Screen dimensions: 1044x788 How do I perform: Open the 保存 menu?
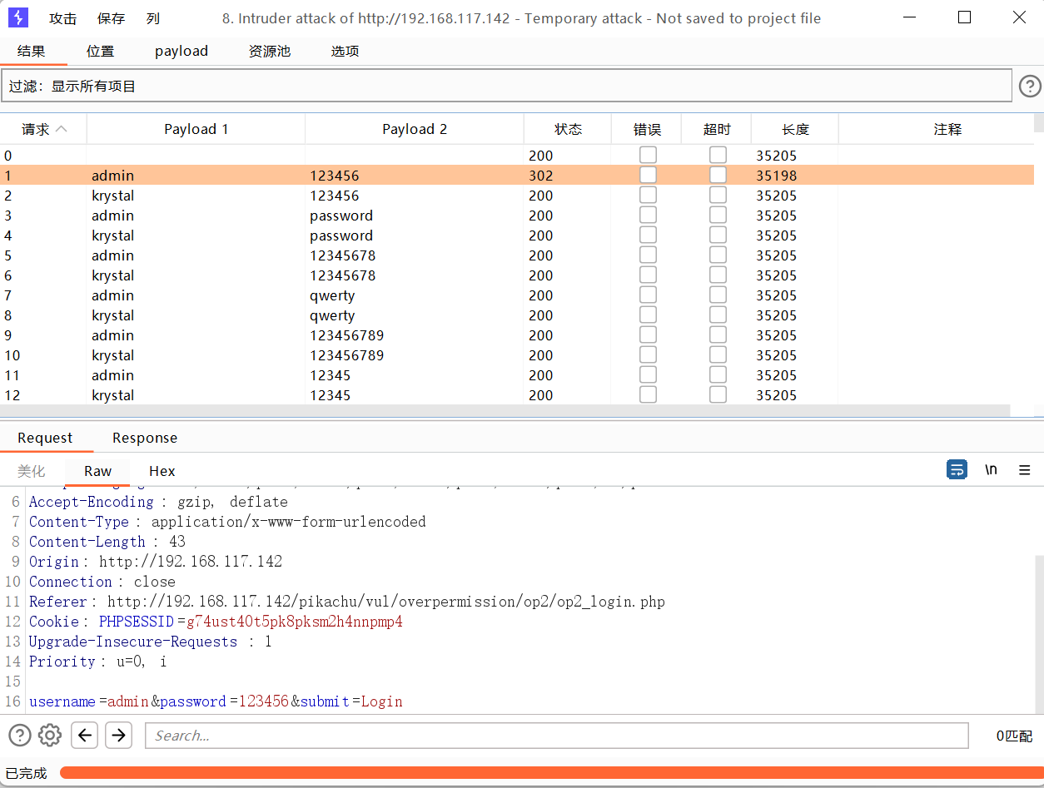(x=111, y=18)
